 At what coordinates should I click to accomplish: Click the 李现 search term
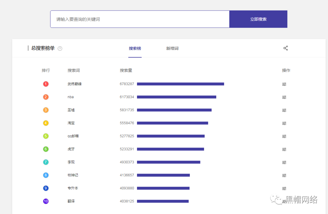coord(71,162)
